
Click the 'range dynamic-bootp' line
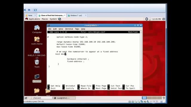[86, 42]
